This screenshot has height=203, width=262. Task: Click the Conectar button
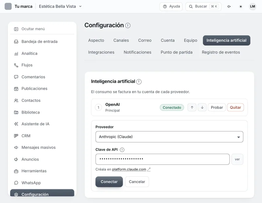pyautogui.click(x=109, y=182)
